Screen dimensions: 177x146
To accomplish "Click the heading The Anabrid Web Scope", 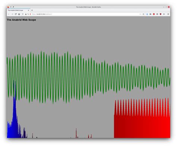I will 21,20.
